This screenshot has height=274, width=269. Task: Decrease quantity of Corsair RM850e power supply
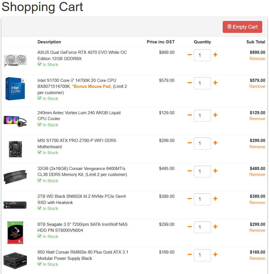point(190,255)
